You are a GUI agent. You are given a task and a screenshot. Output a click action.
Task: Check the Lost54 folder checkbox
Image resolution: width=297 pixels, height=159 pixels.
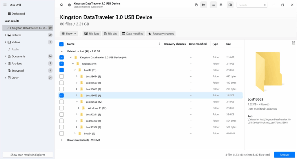[x=61, y=133]
